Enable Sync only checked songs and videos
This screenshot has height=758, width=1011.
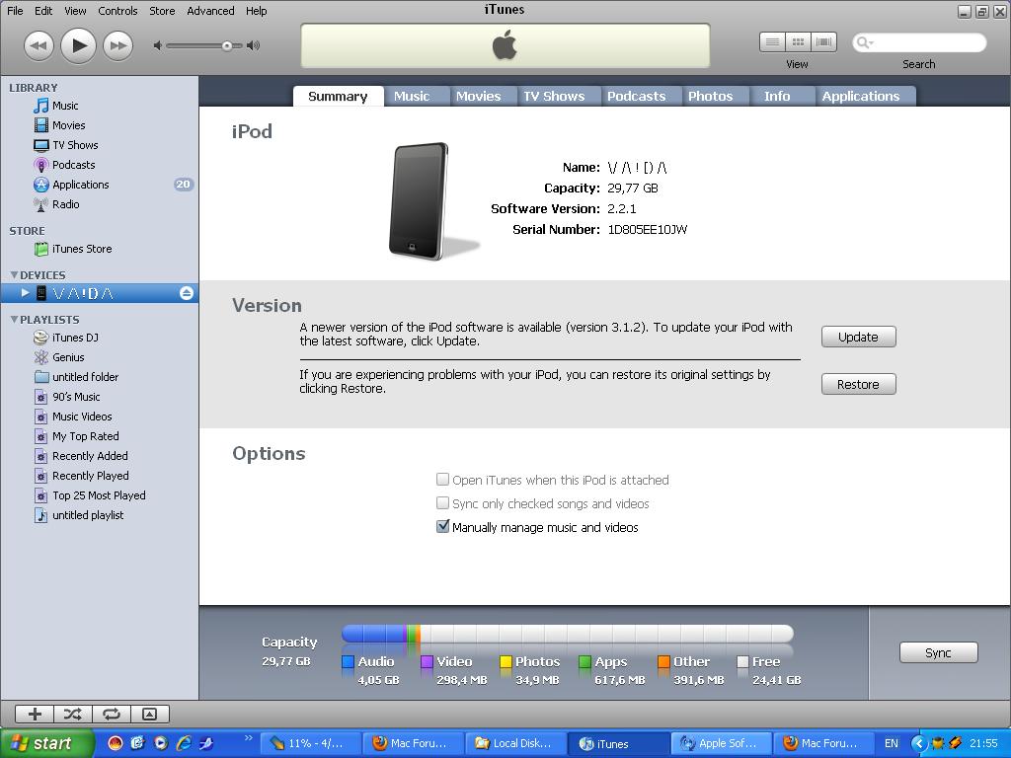(442, 502)
